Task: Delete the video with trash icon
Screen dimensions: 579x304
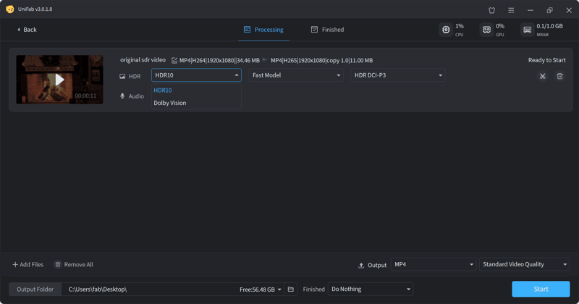Action: click(x=559, y=76)
